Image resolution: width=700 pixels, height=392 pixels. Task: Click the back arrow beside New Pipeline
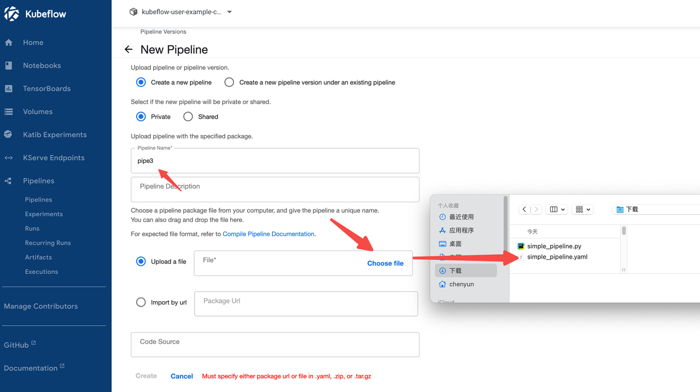[x=129, y=50]
